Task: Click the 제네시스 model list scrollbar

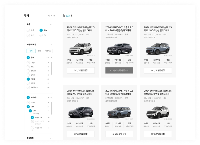Action: tap(51, 108)
